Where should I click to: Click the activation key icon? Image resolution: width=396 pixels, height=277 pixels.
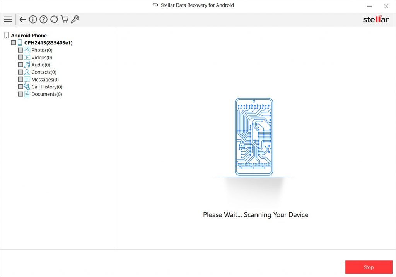click(75, 19)
